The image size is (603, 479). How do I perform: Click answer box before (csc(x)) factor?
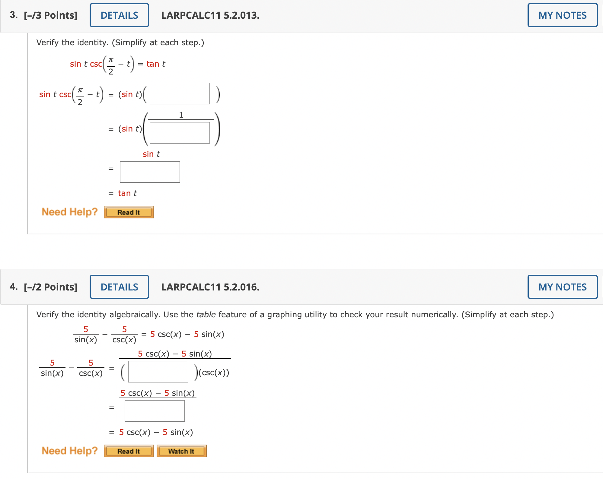click(158, 372)
